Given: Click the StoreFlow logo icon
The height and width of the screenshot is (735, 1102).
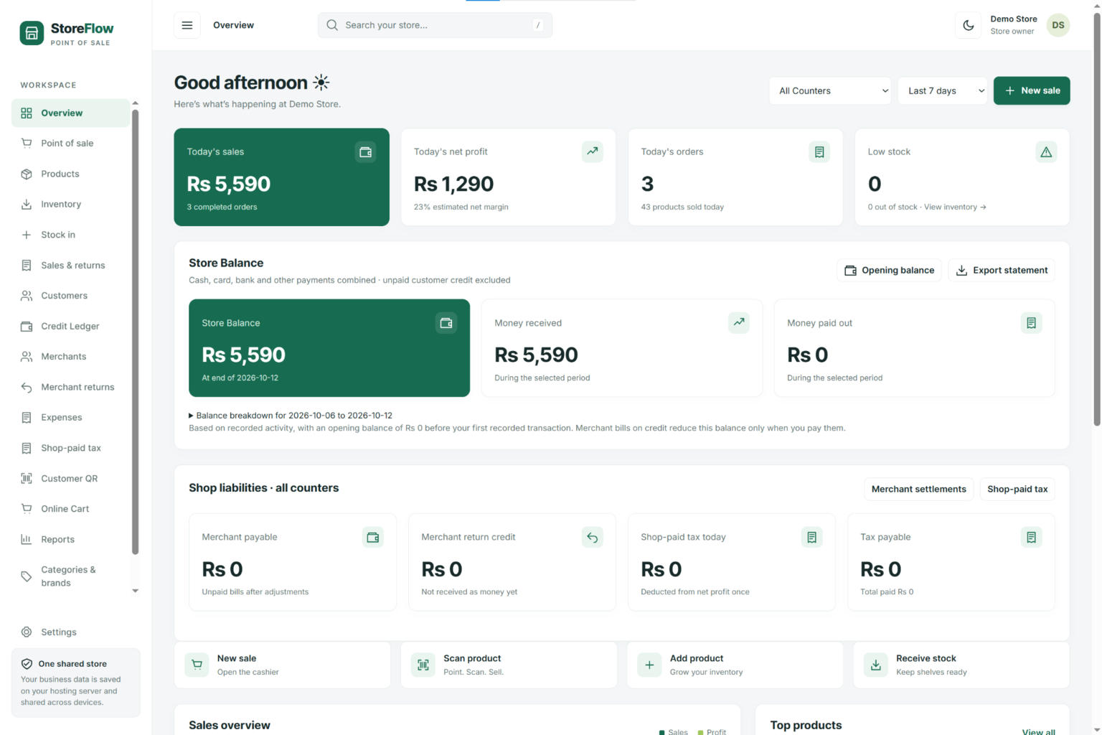Looking at the screenshot, I should point(32,33).
